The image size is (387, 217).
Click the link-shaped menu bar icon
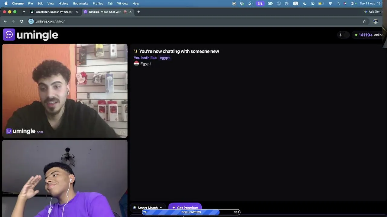click(270, 3)
